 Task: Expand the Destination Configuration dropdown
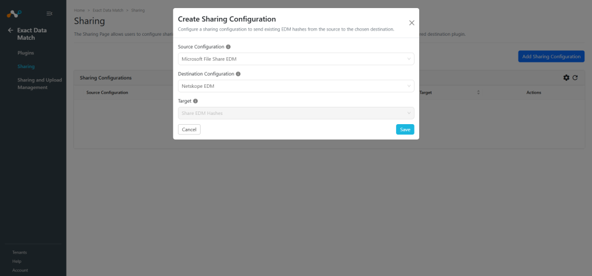click(296, 86)
